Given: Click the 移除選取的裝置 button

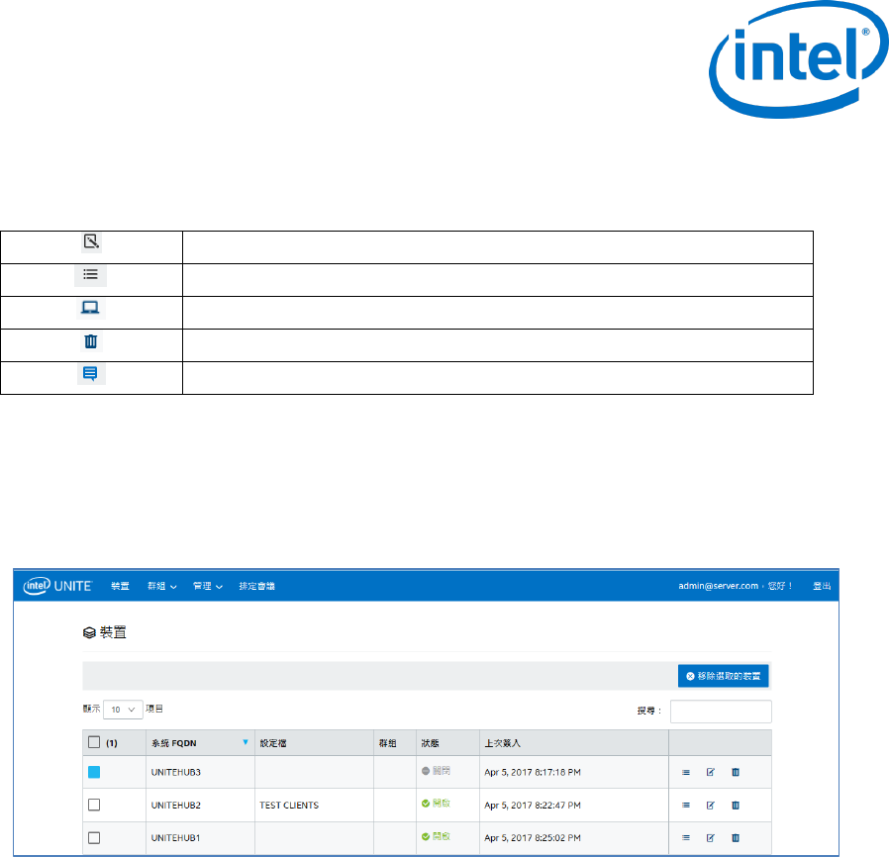Looking at the screenshot, I should [724, 676].
